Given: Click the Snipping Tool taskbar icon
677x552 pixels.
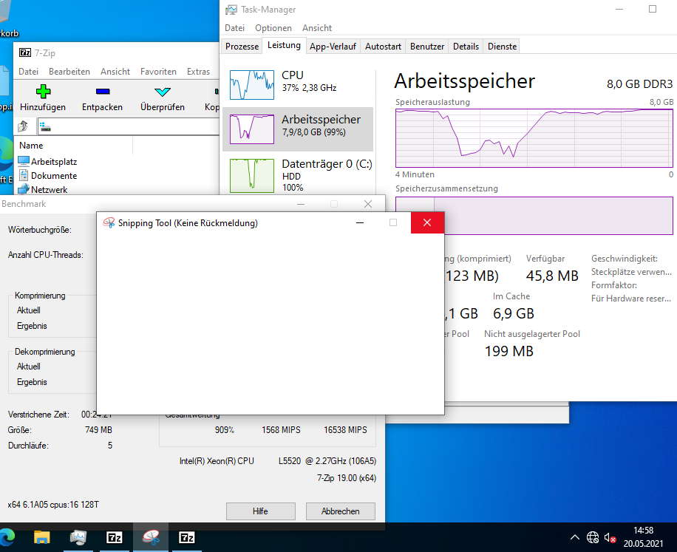Looking at the screenshot, I should [151, 537].
